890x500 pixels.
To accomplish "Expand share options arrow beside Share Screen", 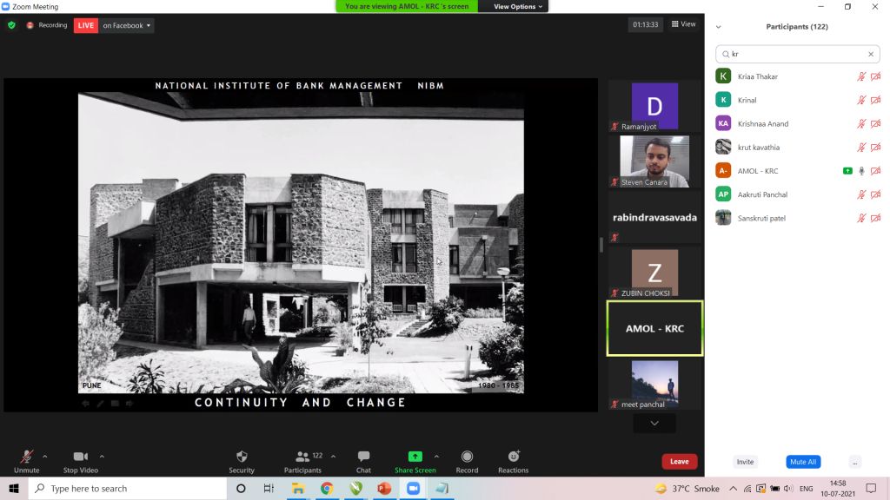I will 436,456.
